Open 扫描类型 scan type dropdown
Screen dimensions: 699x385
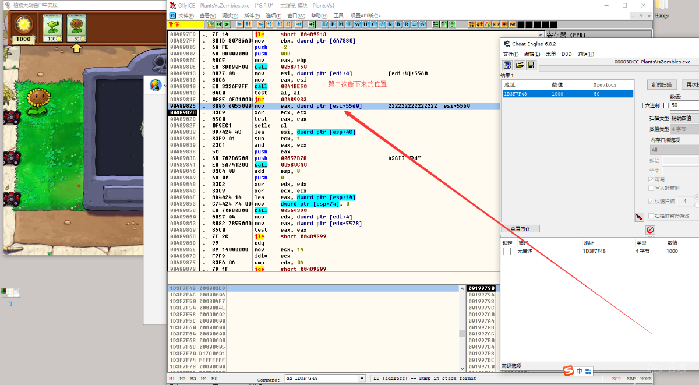coord(684,118)
